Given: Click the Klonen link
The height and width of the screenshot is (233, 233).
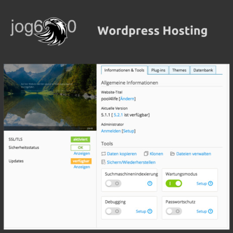Looking at the screenshot, I should pyautogui.click(x=156, y=154).
